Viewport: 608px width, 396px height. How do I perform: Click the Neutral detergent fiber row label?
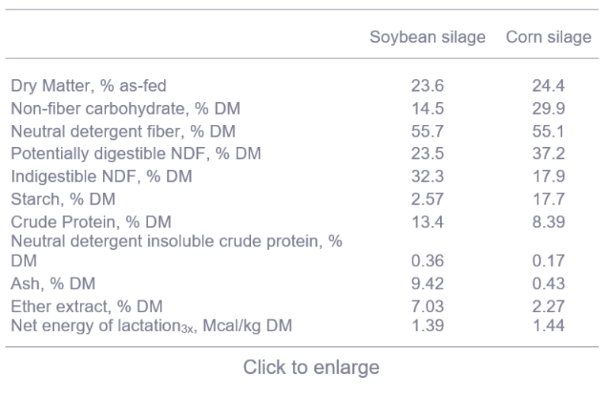(x=123, y=131)
